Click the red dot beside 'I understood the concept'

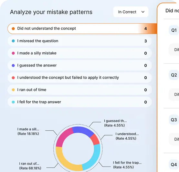click(13, 78)
